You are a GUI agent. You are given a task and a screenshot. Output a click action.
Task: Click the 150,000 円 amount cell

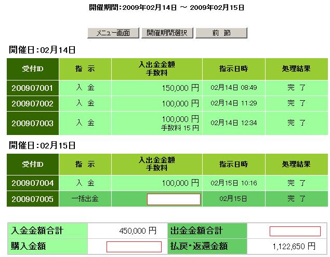point(157,88)
